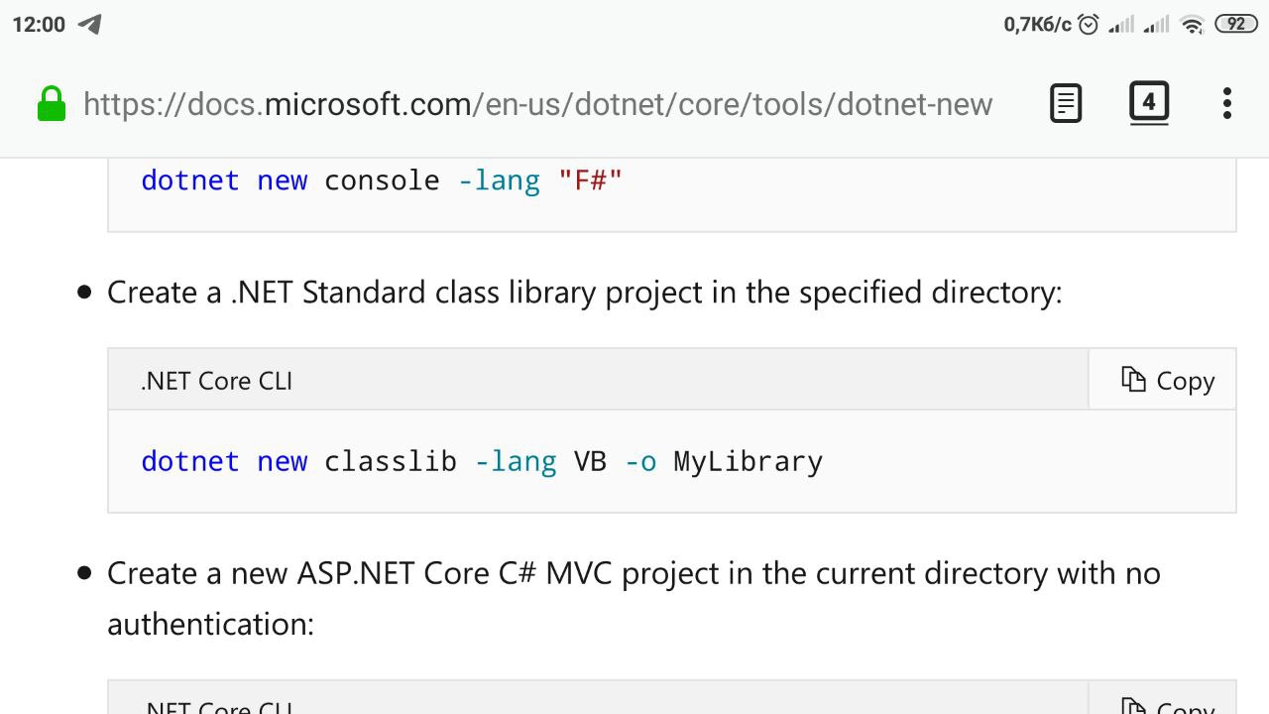The width and height of the screenshot is (1269, 714).
Task: Open the reader mode page icon
Action: [1066, 103]
